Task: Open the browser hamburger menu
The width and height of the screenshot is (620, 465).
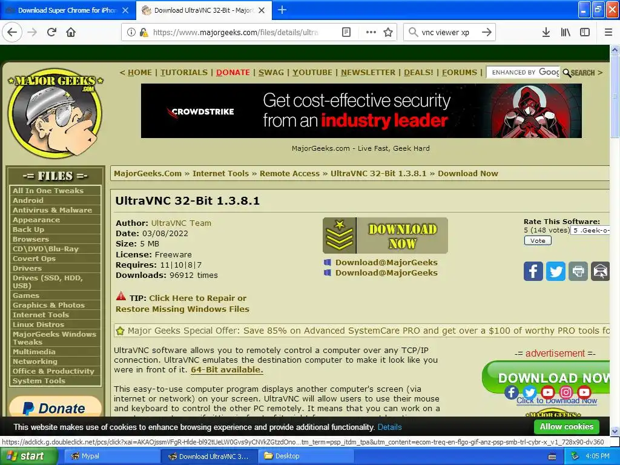Action: point(608,32)
